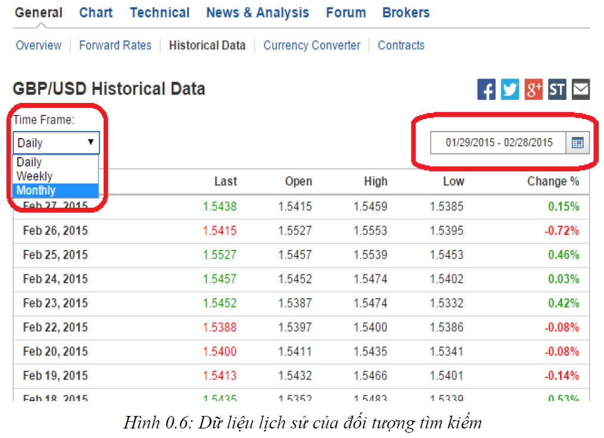Pick the Daily option in list
Viewport: 604px width, 438px height.
(x=29, y=162)
